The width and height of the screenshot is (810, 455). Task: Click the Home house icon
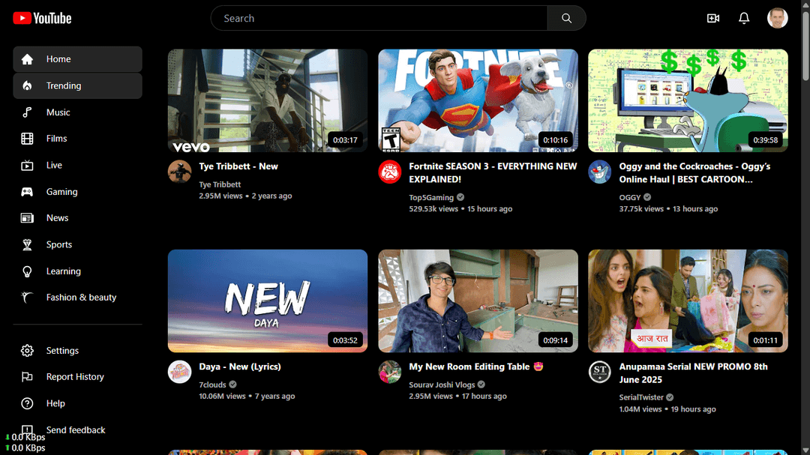click(28, 59)
